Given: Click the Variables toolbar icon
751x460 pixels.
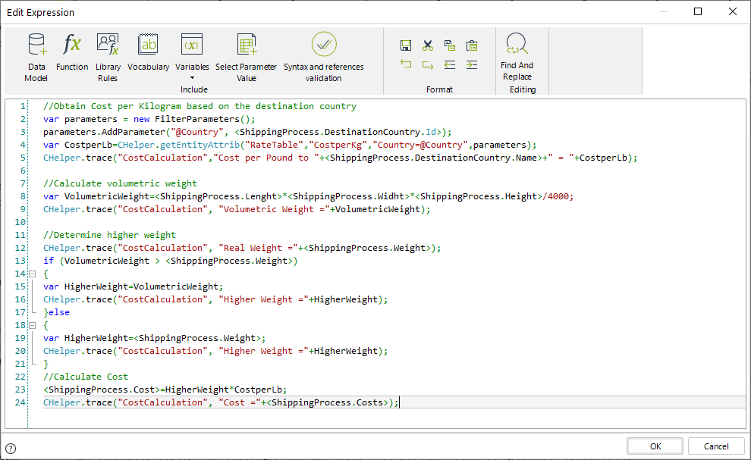Looking at the screenshot, I should pyautogui.click(x=192, y=45).
